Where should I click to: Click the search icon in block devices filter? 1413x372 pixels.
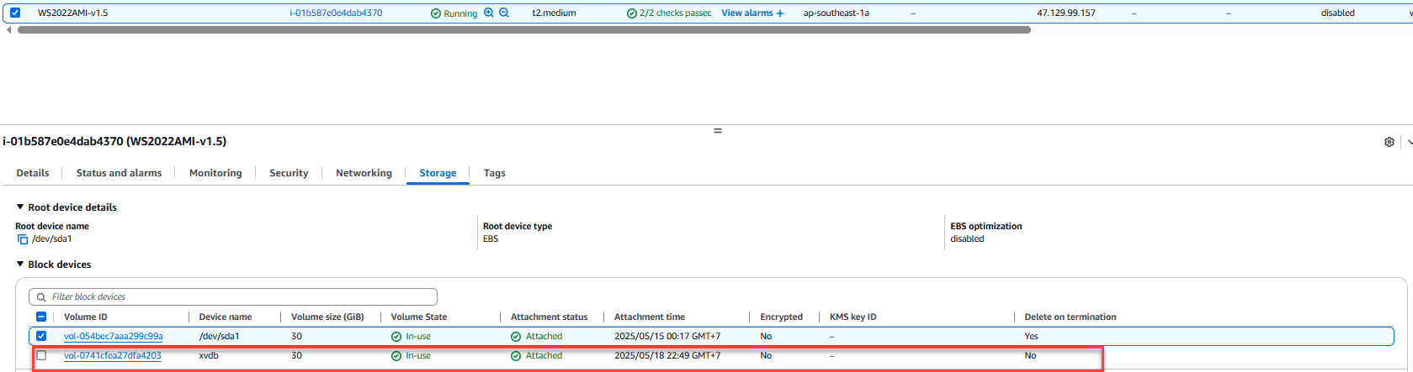click(x=40, y=296)
